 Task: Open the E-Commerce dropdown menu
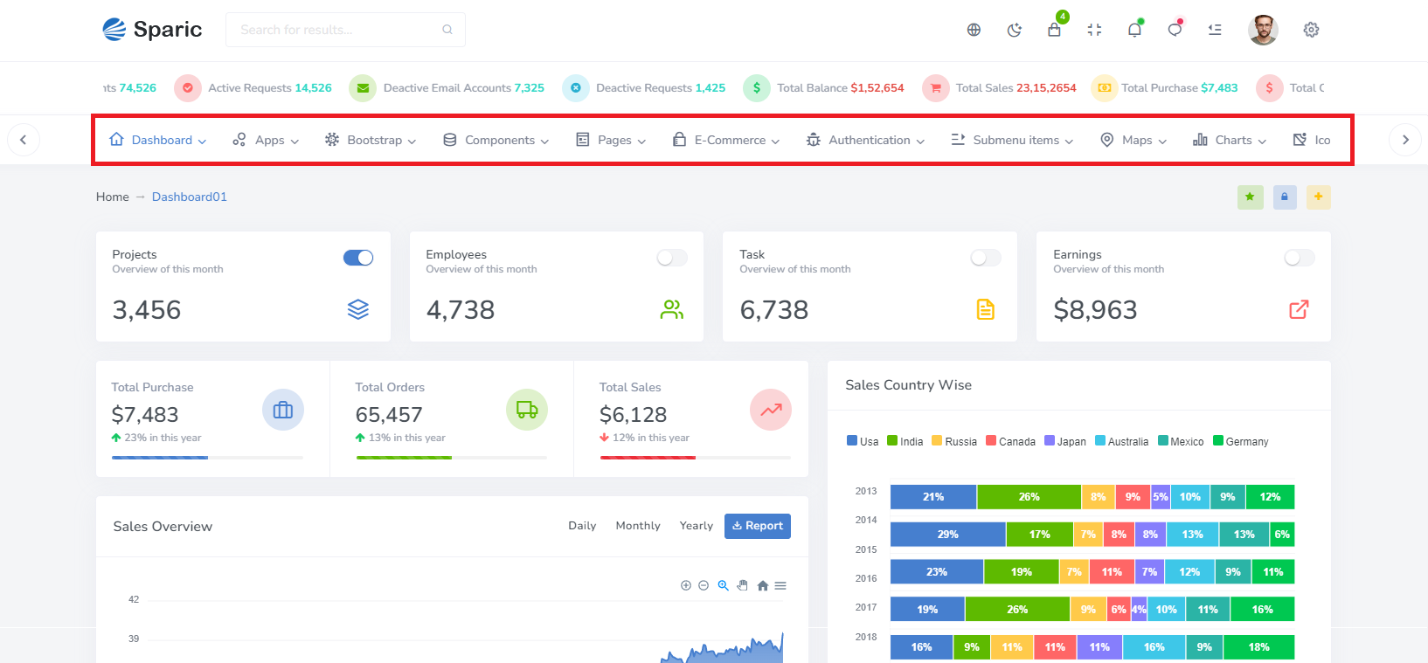pyautogui.click(x=726, y=140)
